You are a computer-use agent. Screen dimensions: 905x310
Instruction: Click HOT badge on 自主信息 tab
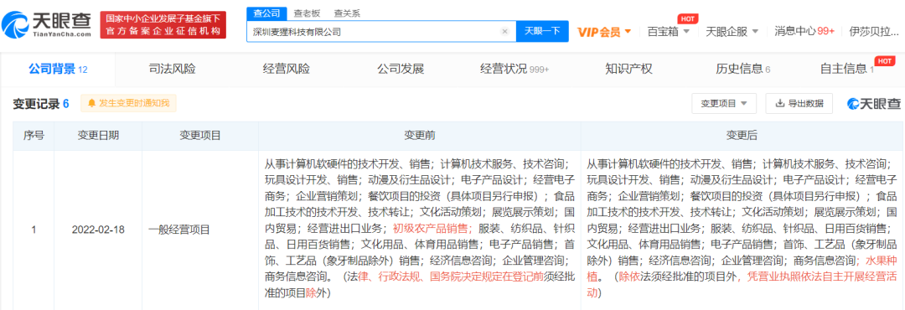click(885, 60)
